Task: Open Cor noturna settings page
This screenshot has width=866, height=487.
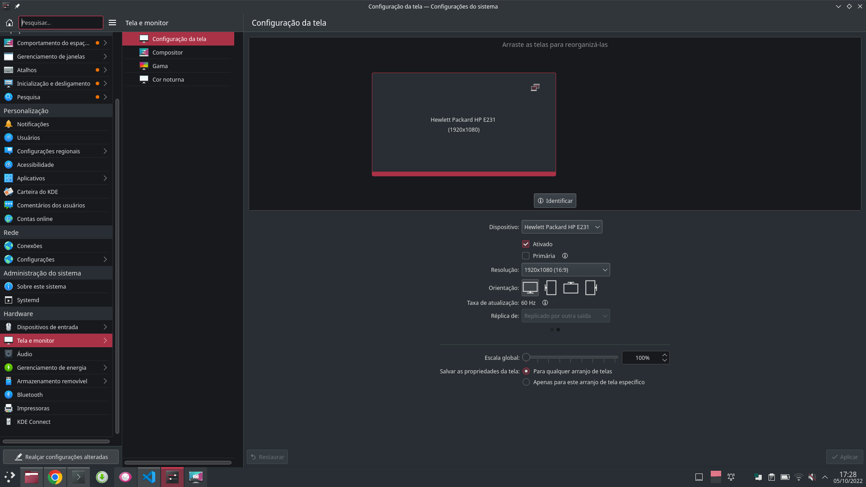Action: click(x=178, y=79)
